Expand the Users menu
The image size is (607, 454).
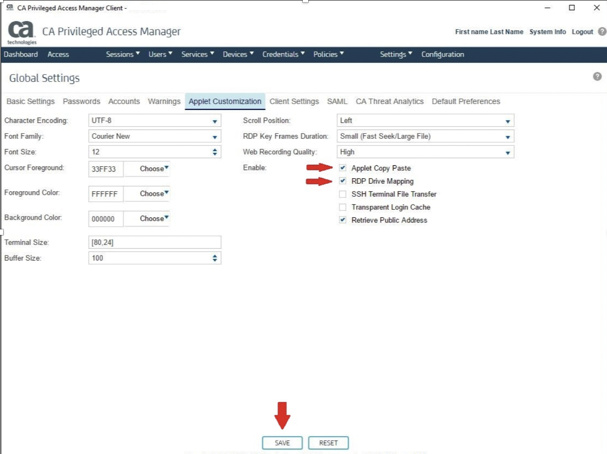tap(160, 54)
